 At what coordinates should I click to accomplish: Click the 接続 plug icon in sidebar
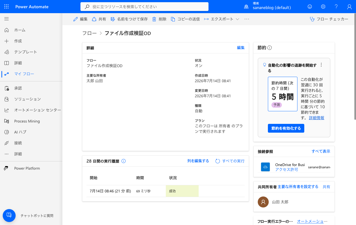tap(7, 143)
